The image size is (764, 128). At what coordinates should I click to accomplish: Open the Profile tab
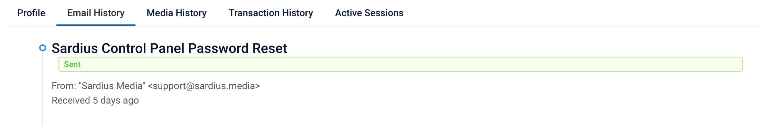click(x=31, y=13)
